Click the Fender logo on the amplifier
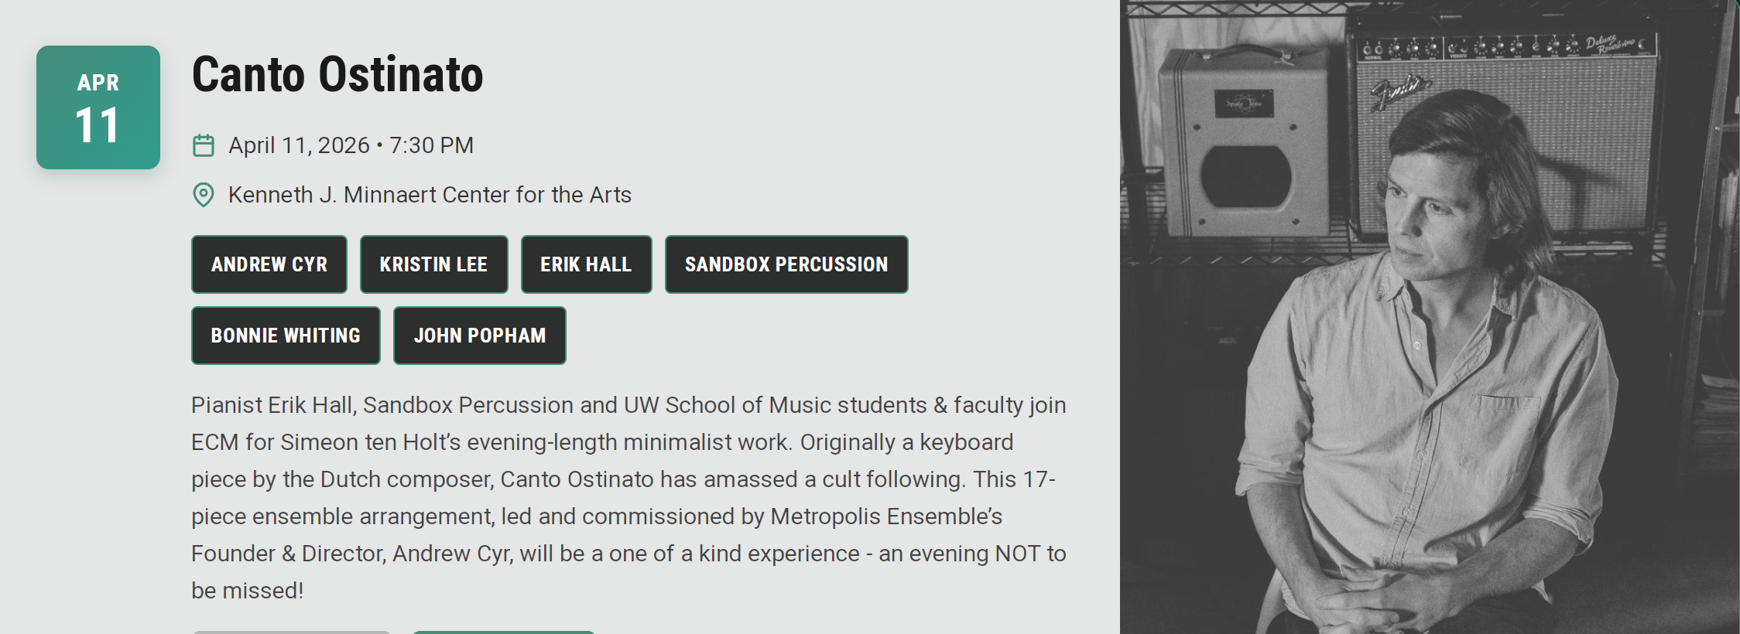Image resolution: width=1740 pixels, height=634 pixels. (1399, 93)
